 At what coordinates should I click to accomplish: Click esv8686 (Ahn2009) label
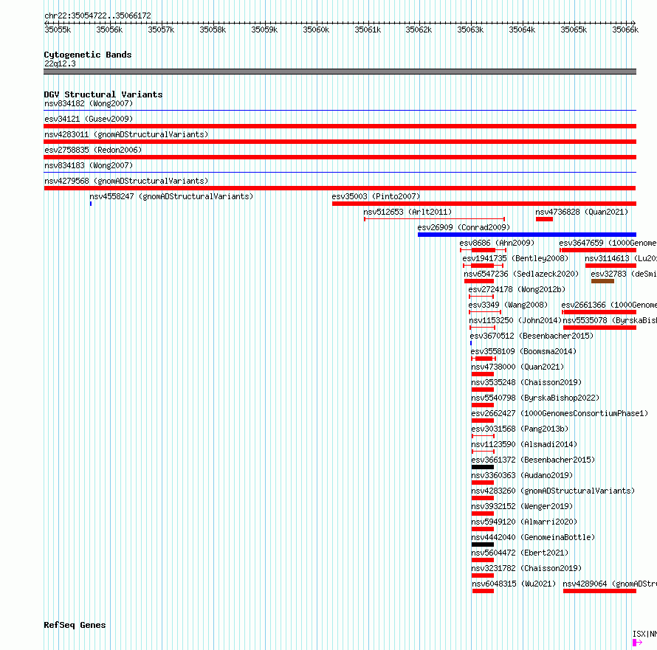click(x=497, y=243)
